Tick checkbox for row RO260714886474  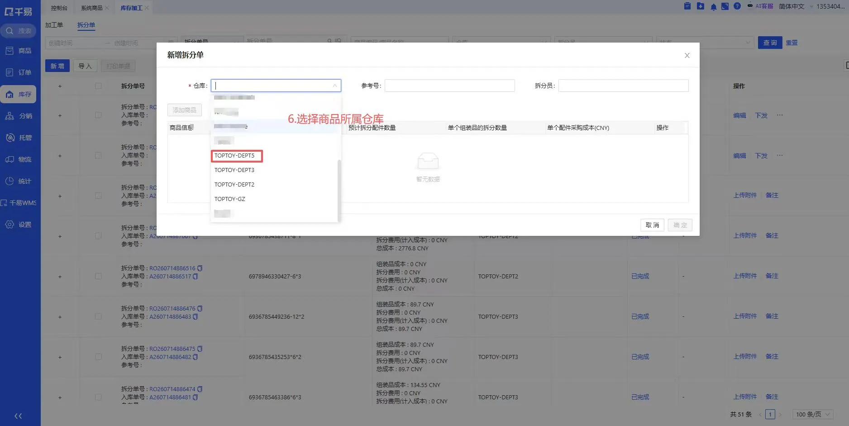click(x=98, y=397)
